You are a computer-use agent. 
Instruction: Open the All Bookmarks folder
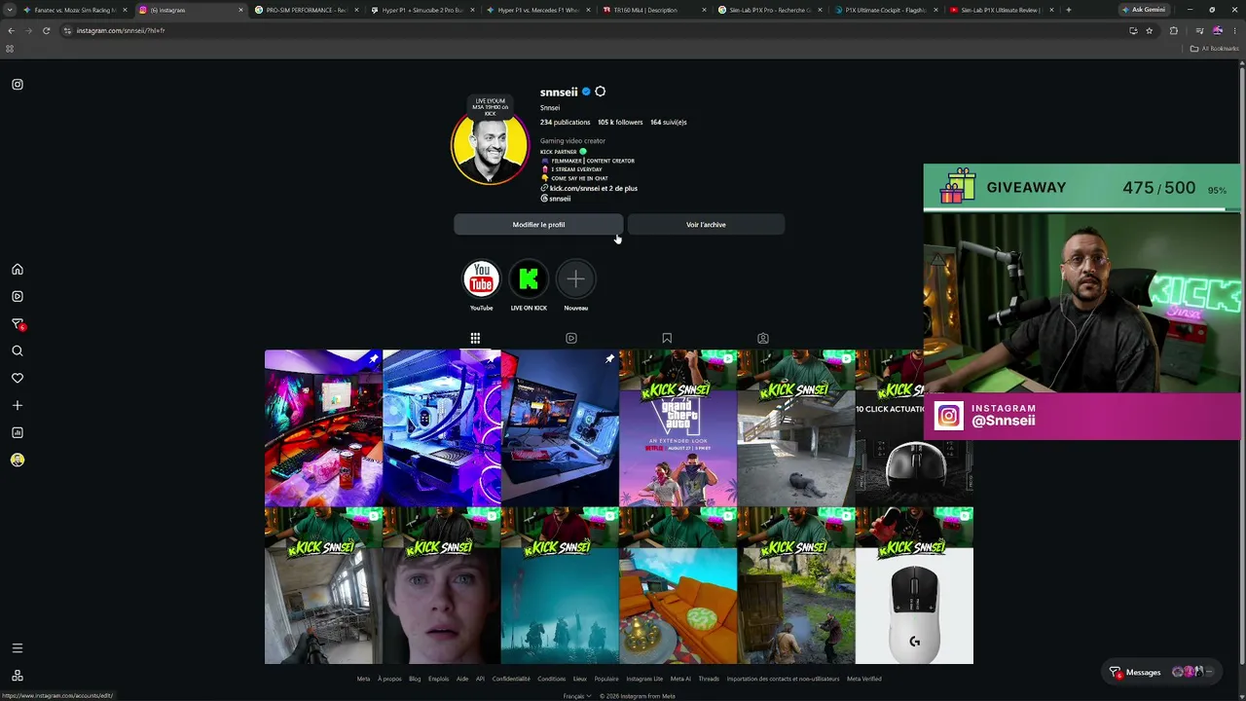tap(1215, 49)
